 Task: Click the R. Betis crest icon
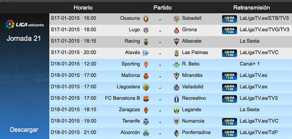176,64
